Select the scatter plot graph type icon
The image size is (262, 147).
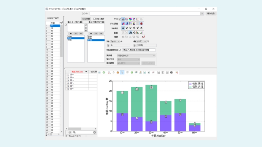tap(134, 19)
